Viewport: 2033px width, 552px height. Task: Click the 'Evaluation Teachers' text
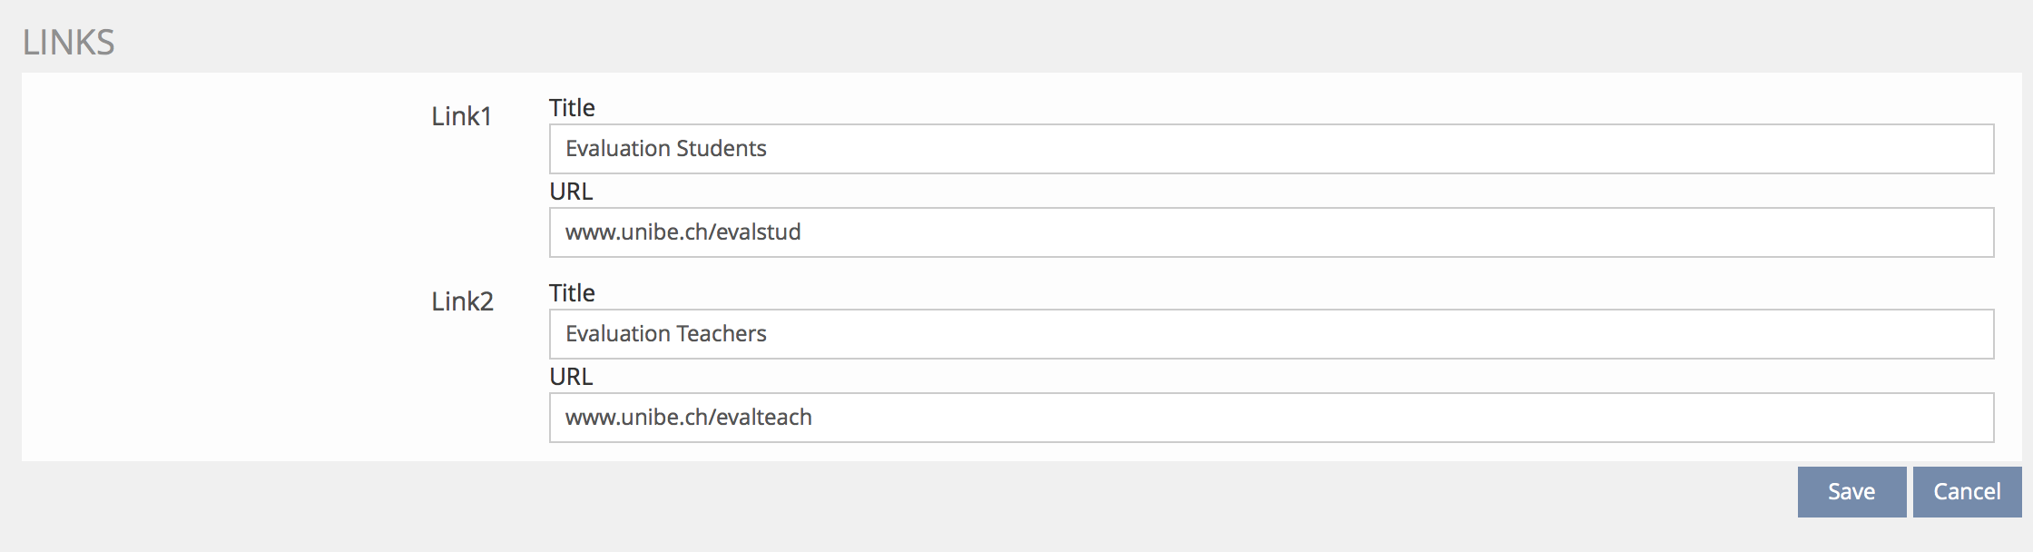tap(665, 334)
